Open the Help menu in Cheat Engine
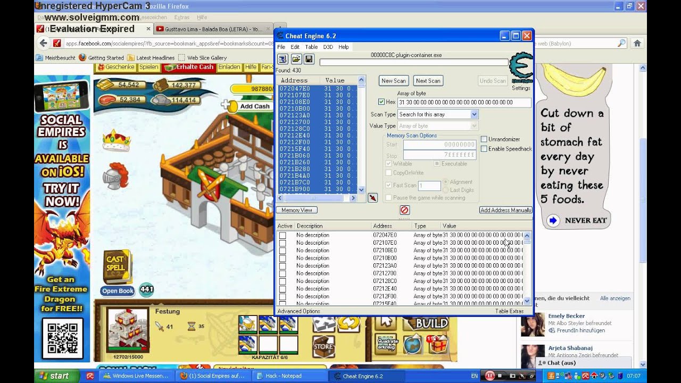681x383 pixels. 344,47
